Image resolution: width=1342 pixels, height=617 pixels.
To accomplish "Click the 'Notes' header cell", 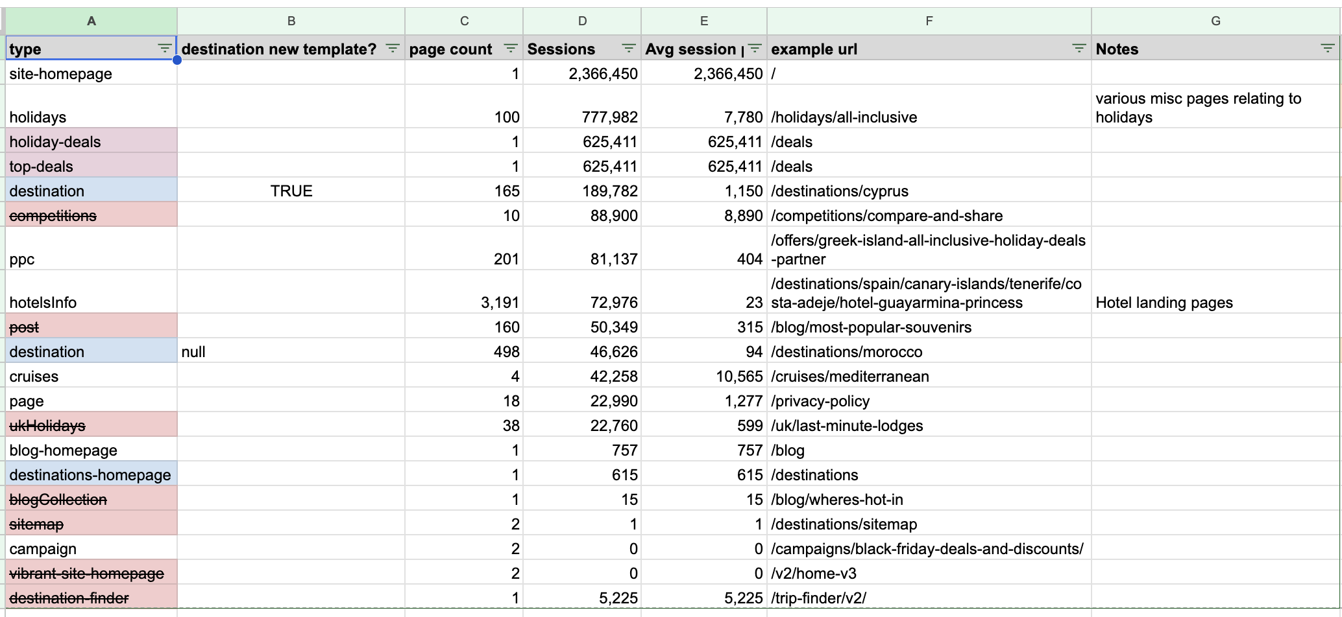I will (1215, 49).
